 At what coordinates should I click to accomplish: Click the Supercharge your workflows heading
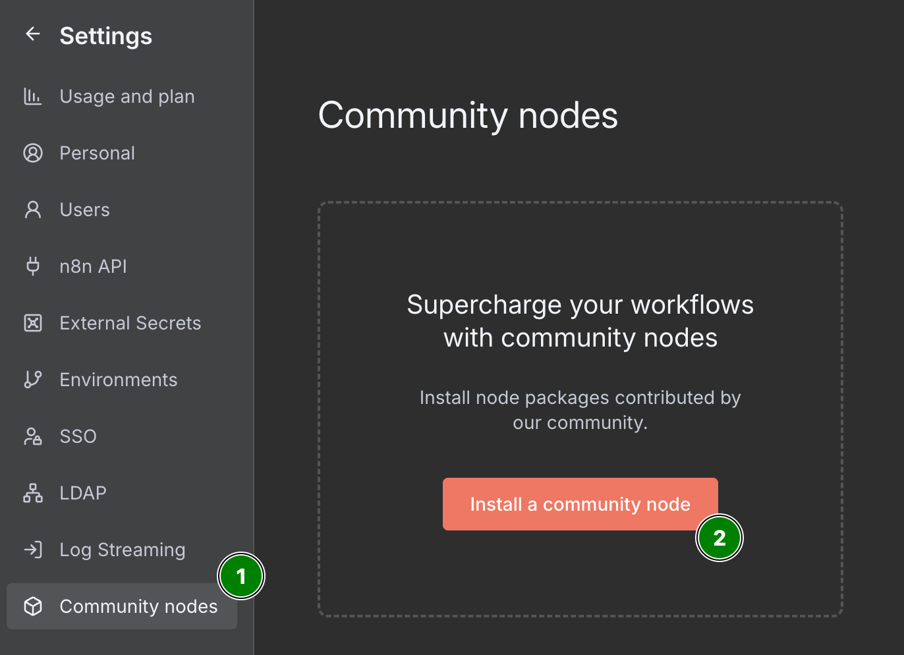pyautogui.click(x=580, y=322)
